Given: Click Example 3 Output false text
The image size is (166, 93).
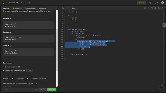Looking at the screenshot, I should [11, 53].
